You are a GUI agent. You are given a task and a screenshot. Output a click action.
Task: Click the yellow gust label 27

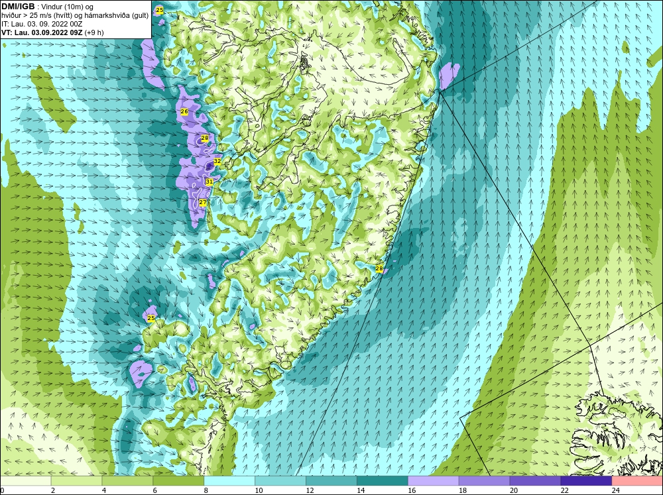203,202
